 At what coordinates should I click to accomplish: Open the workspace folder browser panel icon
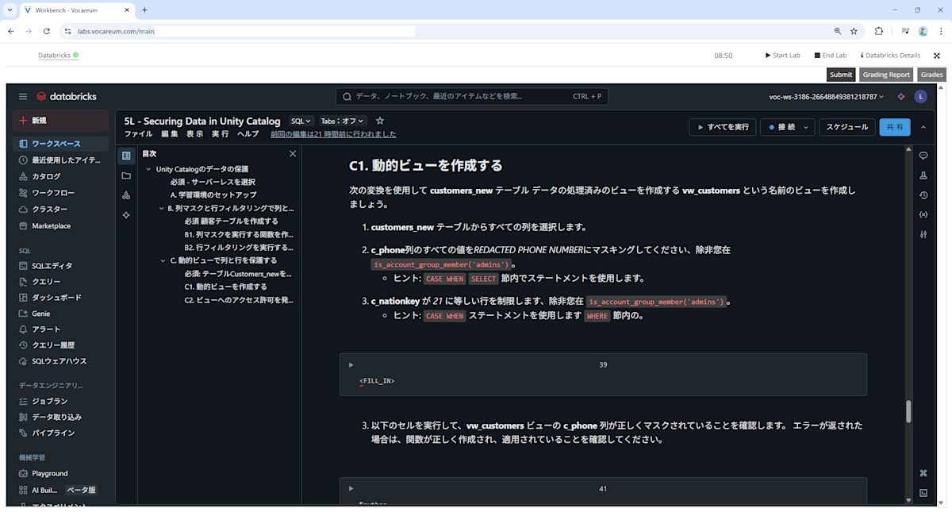pyautogui.click(x=126, y=175)
